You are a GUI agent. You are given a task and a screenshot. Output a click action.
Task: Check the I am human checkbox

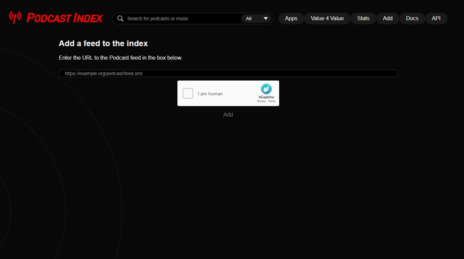188,94
